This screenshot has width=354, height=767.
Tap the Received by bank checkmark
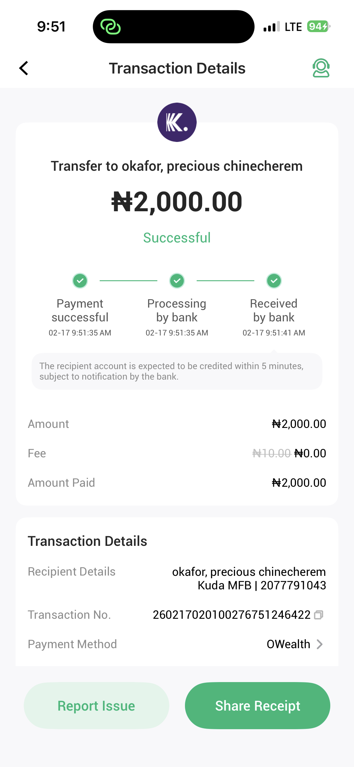(274, 281)
